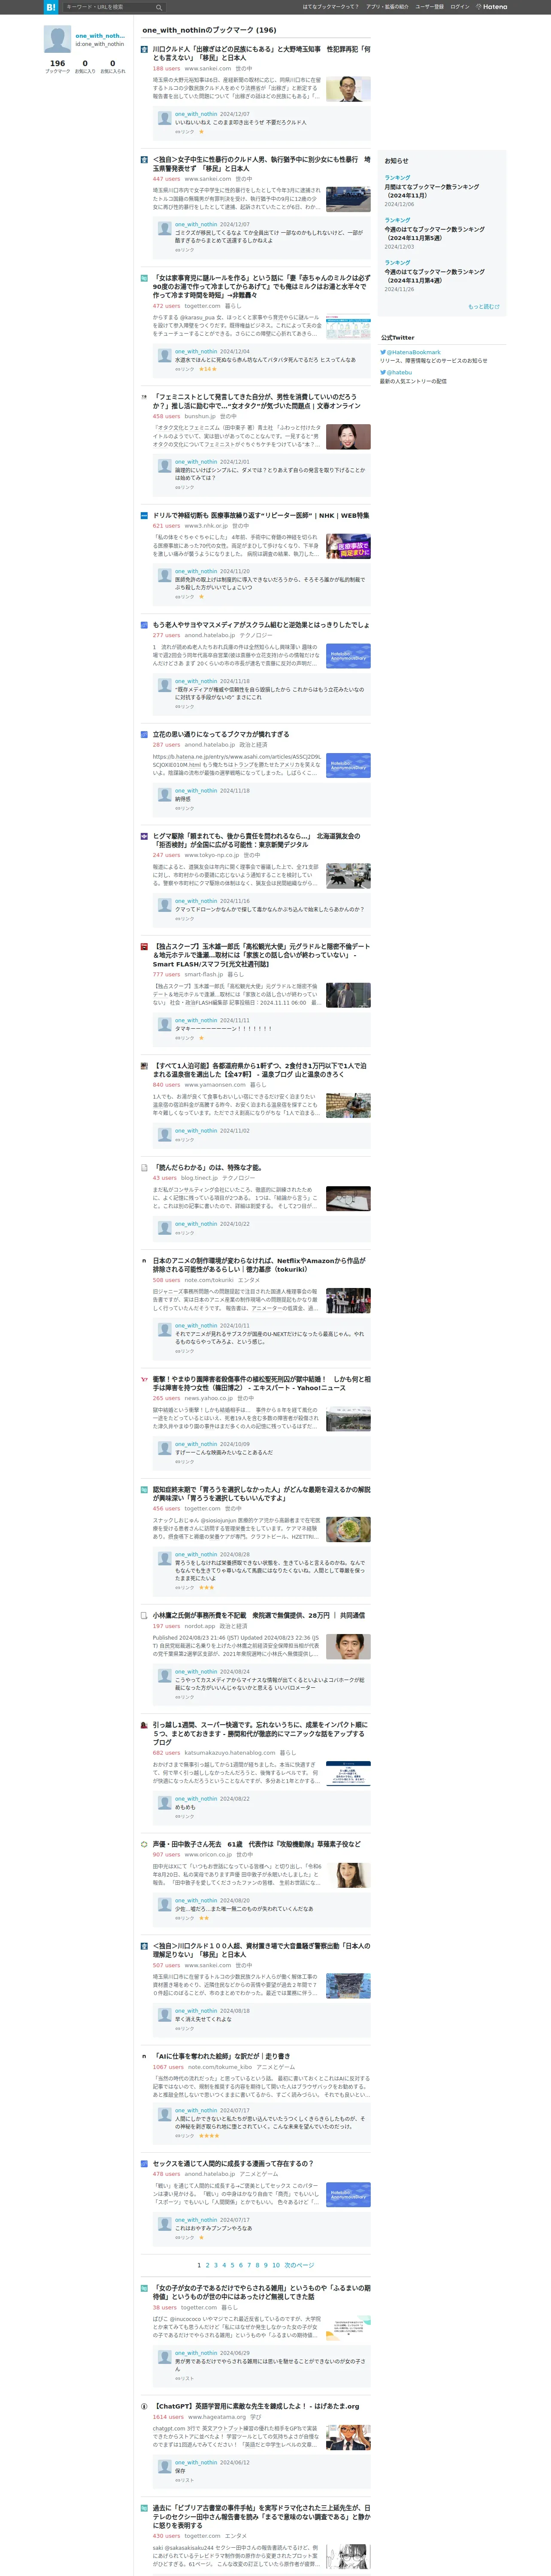The image size is (551, 2576).
Task: Open the アプリ・拡張の紹介 header link
Action: [x=387, y=7]
